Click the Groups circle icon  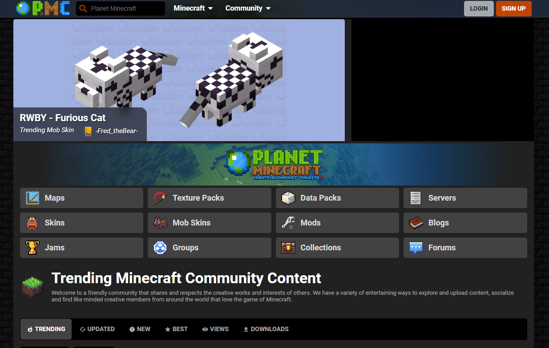pyautogui.click(x=160, y=248)
